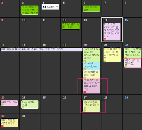Click the GetIt button icon
The width and height of the screenshot is (142, 130).
45,7
